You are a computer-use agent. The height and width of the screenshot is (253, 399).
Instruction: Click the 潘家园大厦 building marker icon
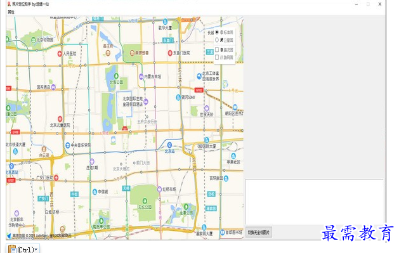point(204,227)
